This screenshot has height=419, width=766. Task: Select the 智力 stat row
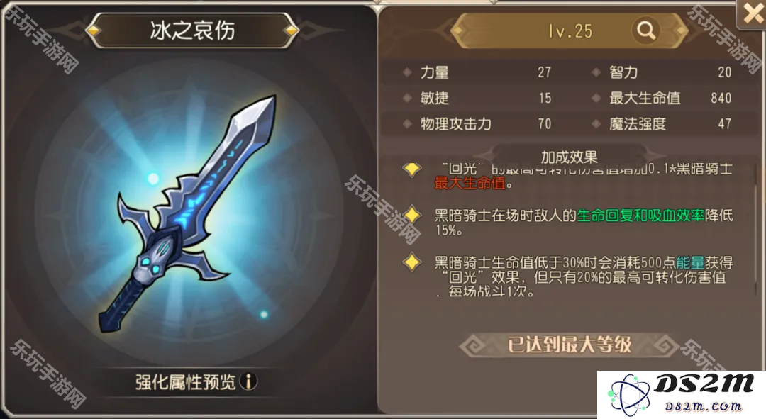click(x=662, y=72)
